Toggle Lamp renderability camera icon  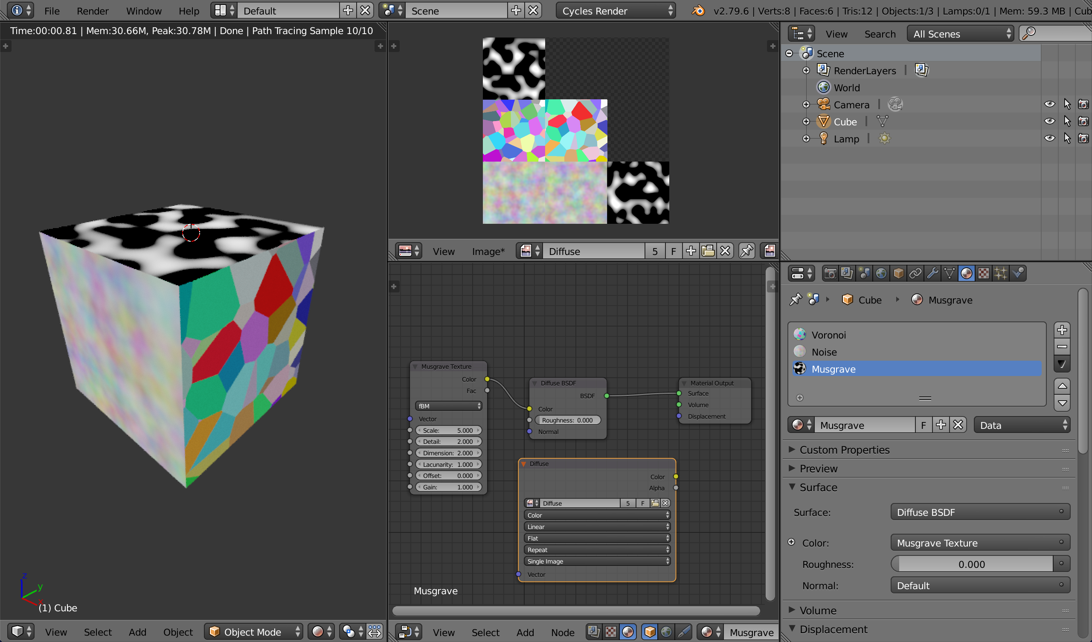[x=1083, y=139]
